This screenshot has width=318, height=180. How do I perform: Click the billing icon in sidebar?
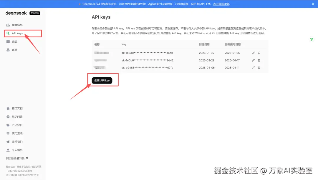coord(8,50)
